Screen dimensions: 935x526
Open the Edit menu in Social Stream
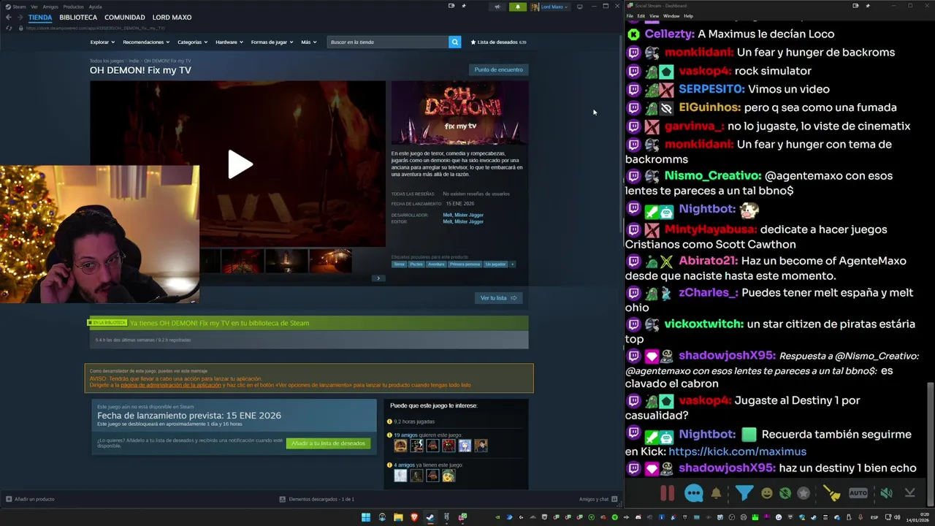[641, 16]
